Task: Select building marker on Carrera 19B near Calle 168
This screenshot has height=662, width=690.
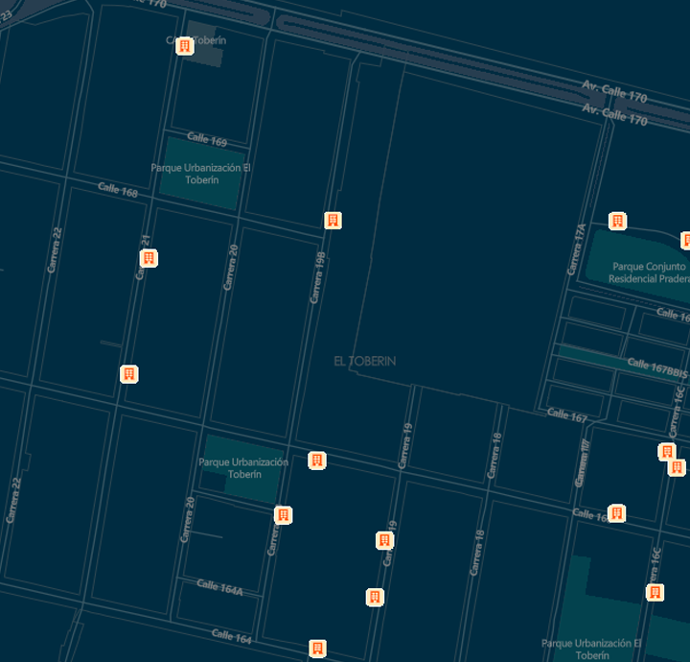Action: [333, 221]
